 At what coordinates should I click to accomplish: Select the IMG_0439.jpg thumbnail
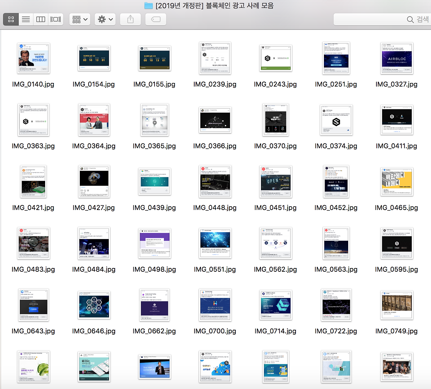[x=155, y=181]
